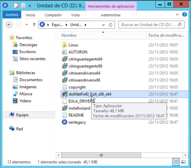Expand the ribbon with the chevron

pos(177,15)
